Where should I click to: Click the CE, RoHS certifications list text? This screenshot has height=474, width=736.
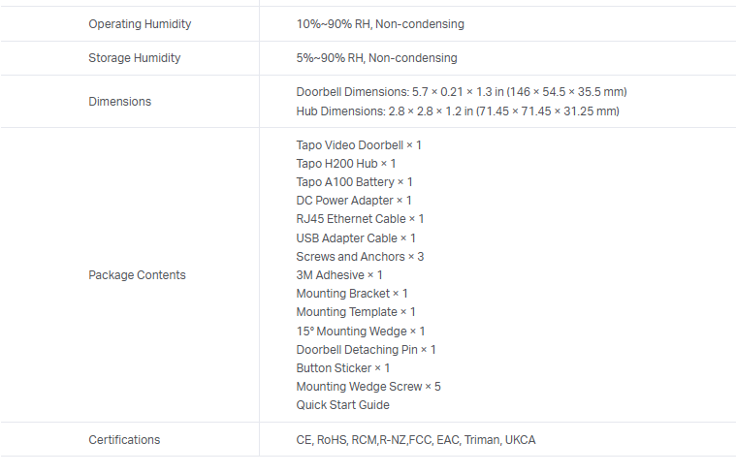(x=415, y=440)
